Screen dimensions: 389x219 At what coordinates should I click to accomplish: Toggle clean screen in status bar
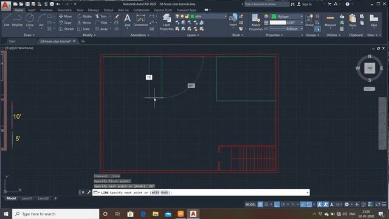378,204
